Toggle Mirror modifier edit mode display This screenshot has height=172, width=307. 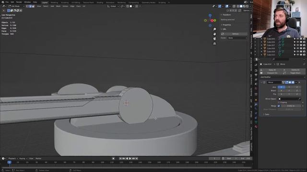coord(287,83)
